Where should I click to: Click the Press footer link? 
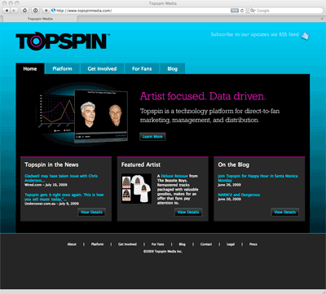coord(253,244)
